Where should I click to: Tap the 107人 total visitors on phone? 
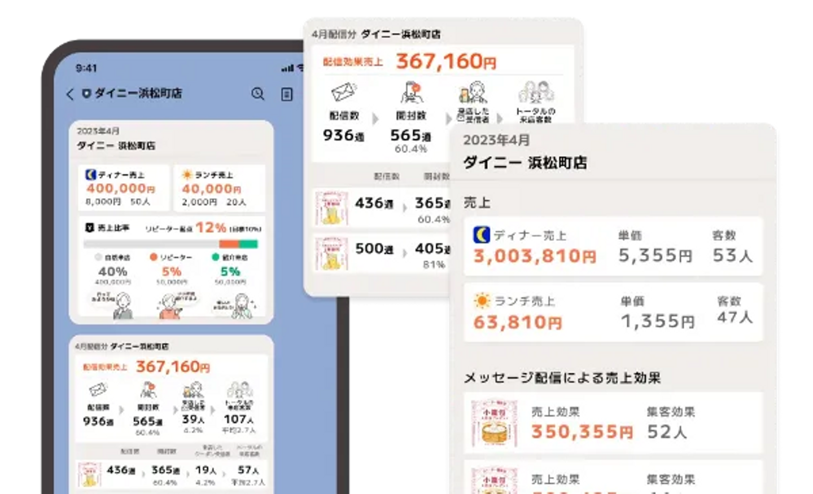(239, 420)
